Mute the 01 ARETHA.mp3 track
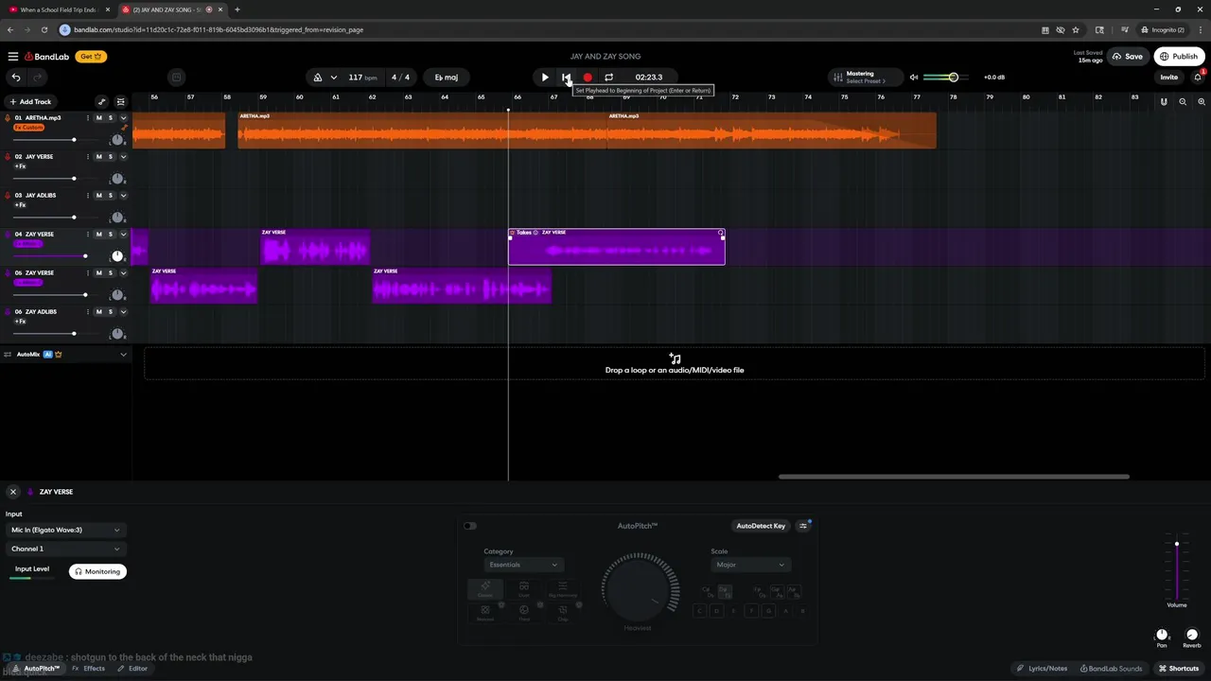 [x=98, y=118]
